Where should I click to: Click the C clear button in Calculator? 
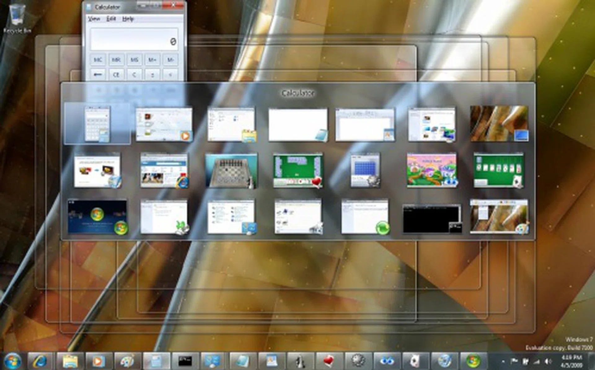(134, 75)
